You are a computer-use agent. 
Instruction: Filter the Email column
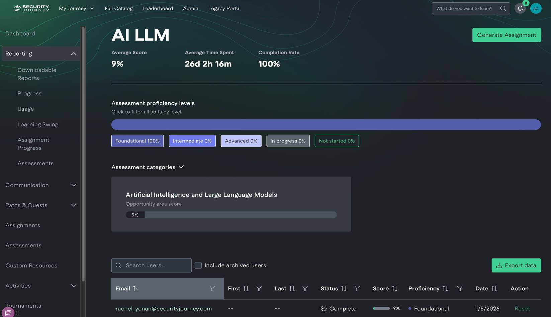click(x=212, y=289)
